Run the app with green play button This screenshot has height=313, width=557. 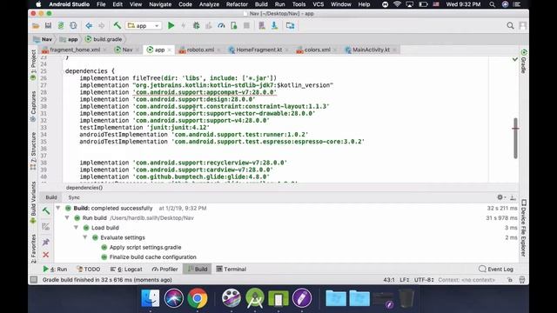[x=171, y=25]
